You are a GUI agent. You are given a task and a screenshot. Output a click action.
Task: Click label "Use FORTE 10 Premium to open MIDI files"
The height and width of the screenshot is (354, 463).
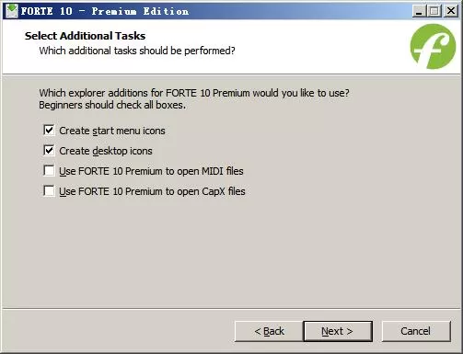coord(151,171)
